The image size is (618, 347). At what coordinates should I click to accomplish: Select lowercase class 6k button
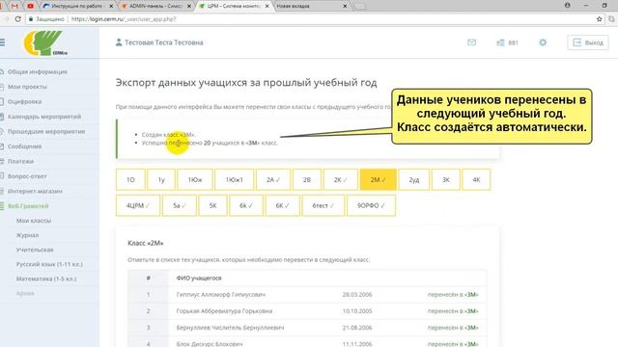click(x=246, y=205)
